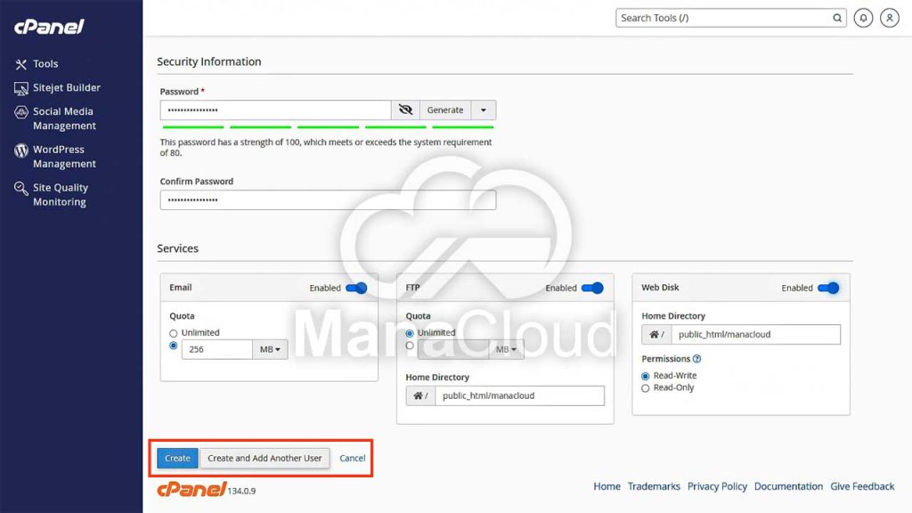Open the FTP quota MB unit dropdown
Viewport: 912px width, 513px height.
506,350
